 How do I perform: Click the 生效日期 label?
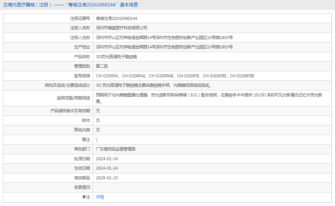pos(82,168)
